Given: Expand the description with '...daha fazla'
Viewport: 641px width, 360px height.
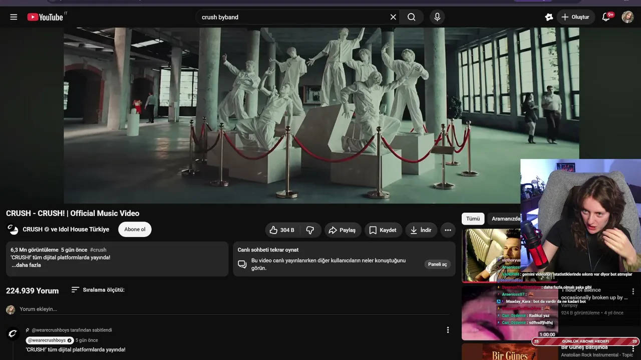Looking at the screenshot, I should pyautogui.click(x=26, y=265).
